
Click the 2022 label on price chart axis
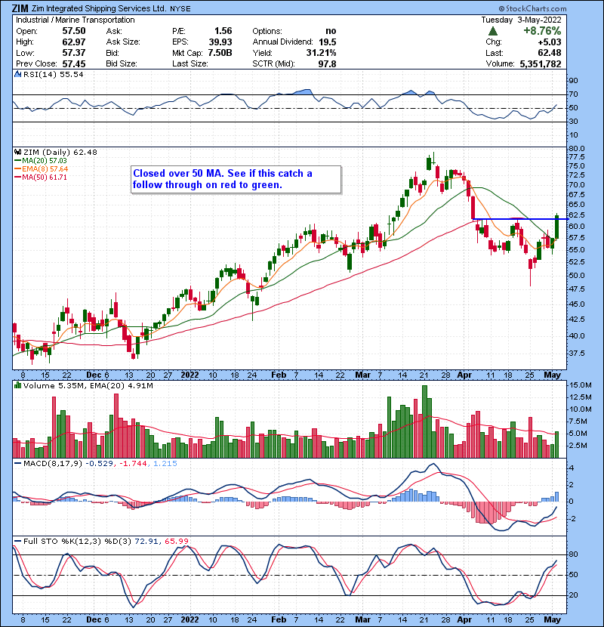pos(190,375)
